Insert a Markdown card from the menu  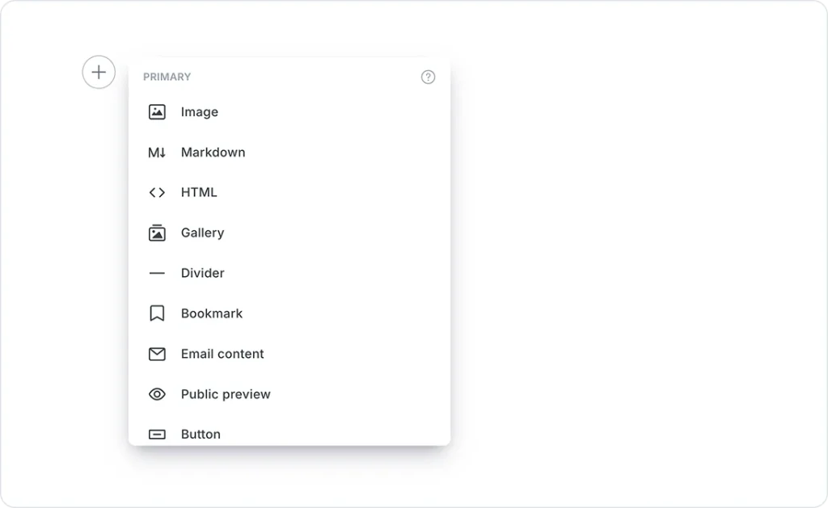(213, 153)
